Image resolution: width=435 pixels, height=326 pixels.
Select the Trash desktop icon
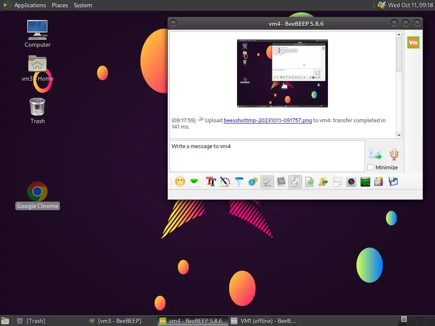(37, 111)
